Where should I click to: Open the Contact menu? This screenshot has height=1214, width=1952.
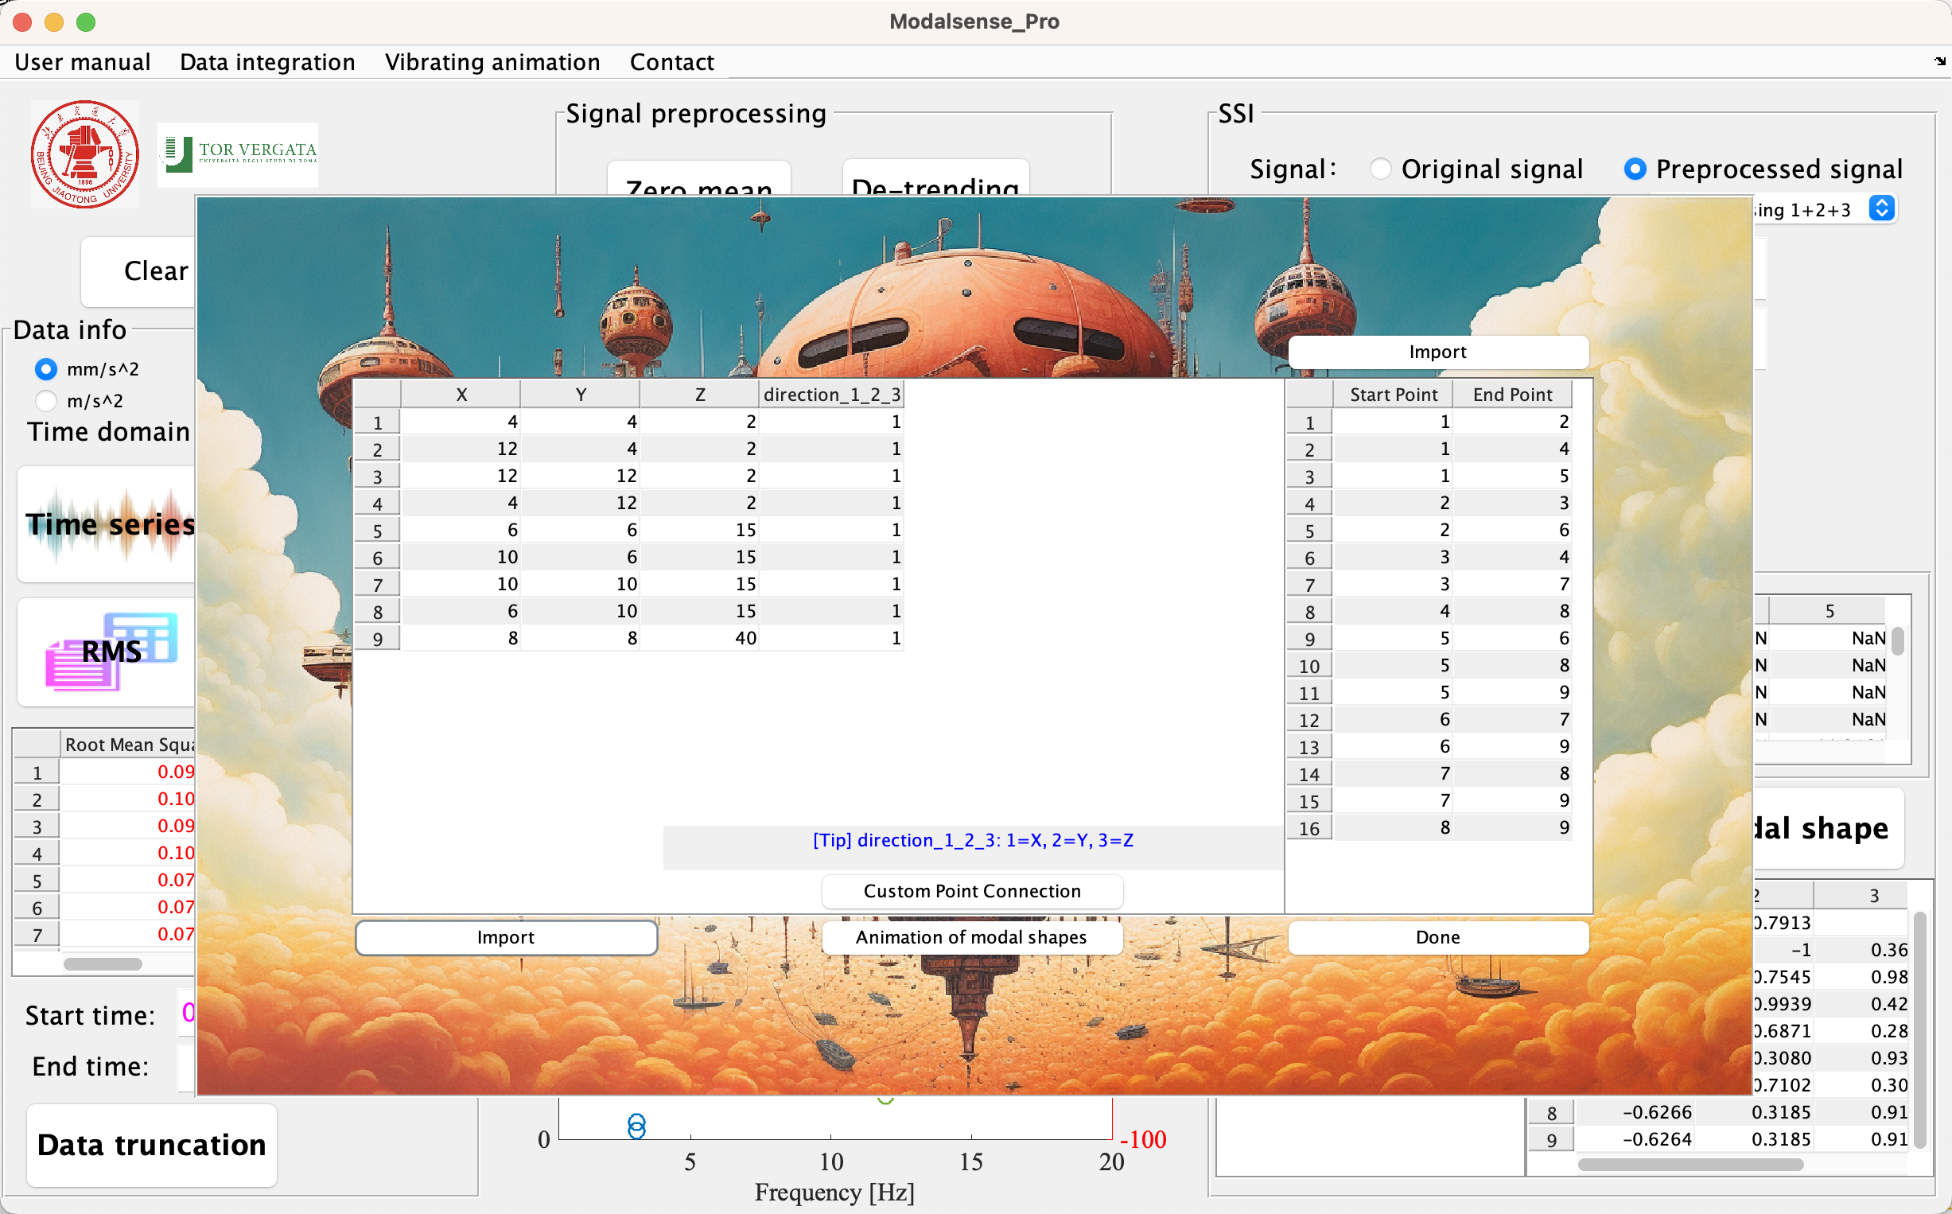point(672,62)
